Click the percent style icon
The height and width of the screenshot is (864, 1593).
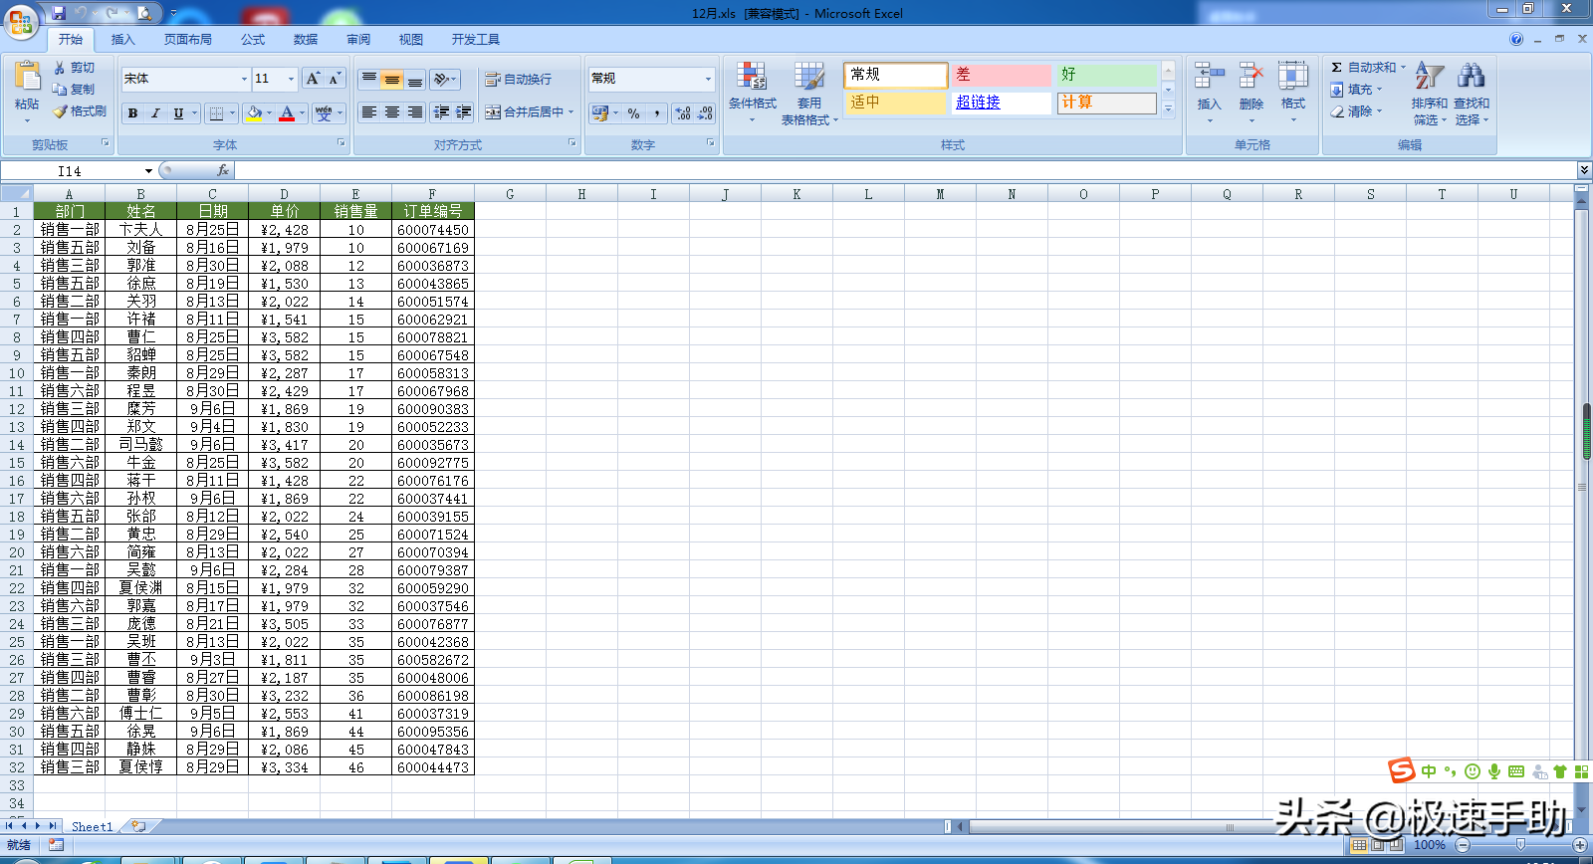(633, 113)
